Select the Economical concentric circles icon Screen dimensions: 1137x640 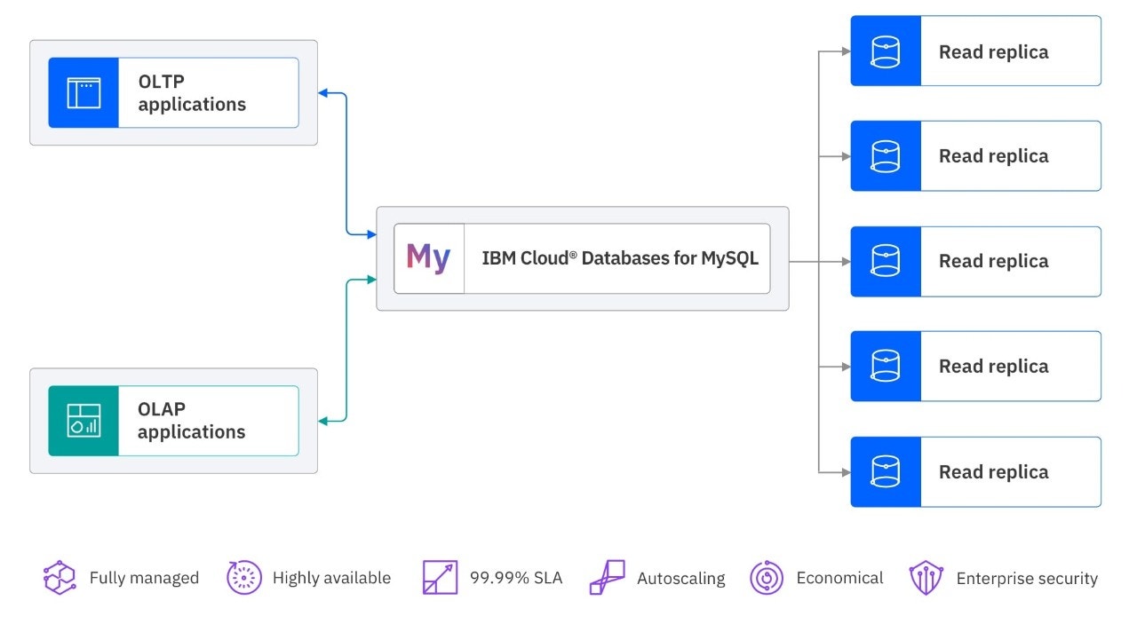pyautogui.click(x=766, y=578)
